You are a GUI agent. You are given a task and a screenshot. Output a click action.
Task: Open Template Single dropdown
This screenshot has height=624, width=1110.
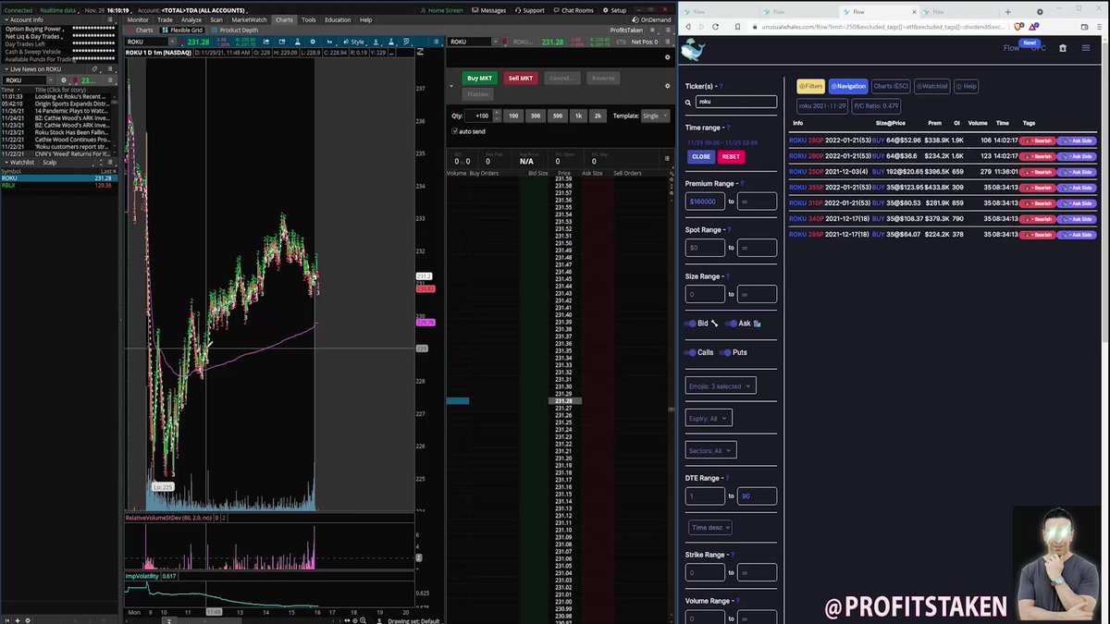(654, 116)
